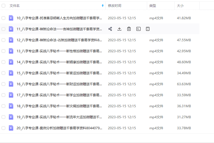
Task: Check the box for file 12_八字专业课
Action: coord(4,40)
